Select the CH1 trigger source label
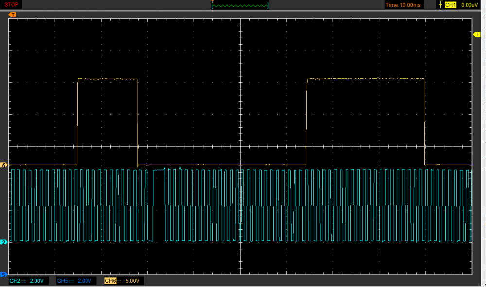The width and height of the screenshot is (486, 287). click(451, 5)
